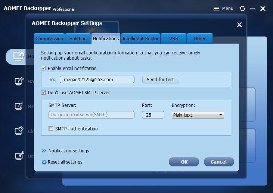Confirm settings with OK button
Image resolution: width=273 pixels, height=193 pixels.
pyautogui.click(x=184, y=162)
